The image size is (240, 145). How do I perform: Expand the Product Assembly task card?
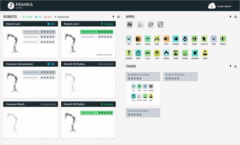[181, 76]
